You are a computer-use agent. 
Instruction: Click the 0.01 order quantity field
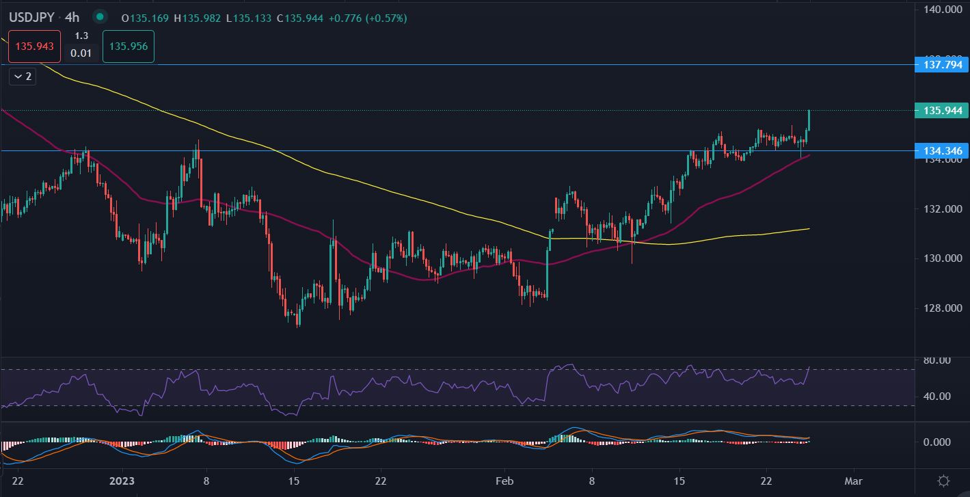[x=81, y=53]
